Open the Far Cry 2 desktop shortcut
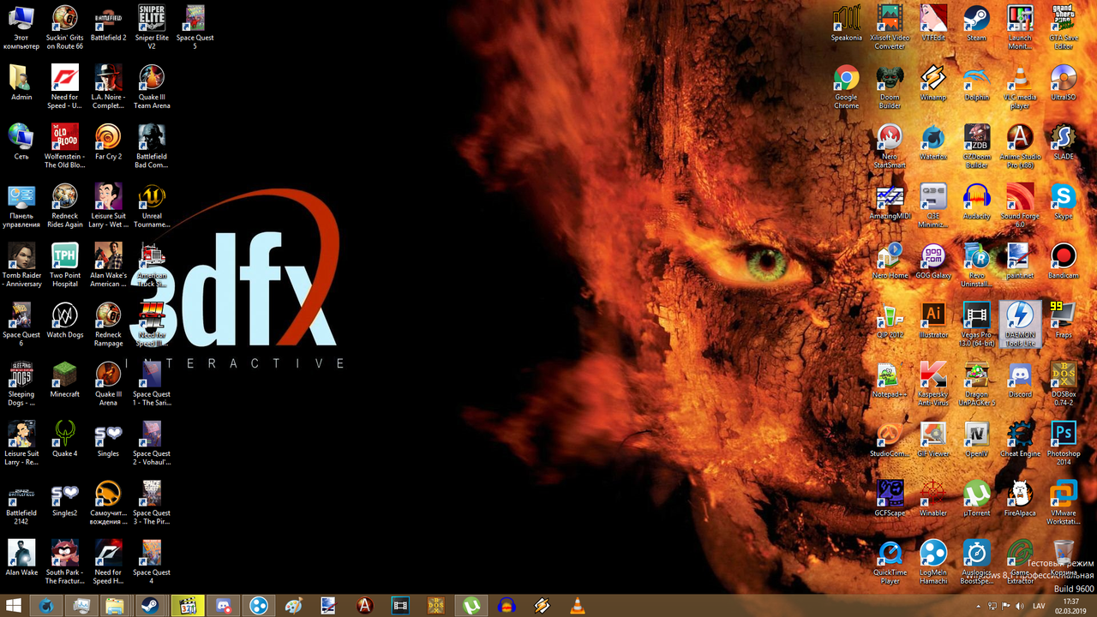Image resolution: width=1097 pixels, height=617 pixels. (x=108, y=143)
